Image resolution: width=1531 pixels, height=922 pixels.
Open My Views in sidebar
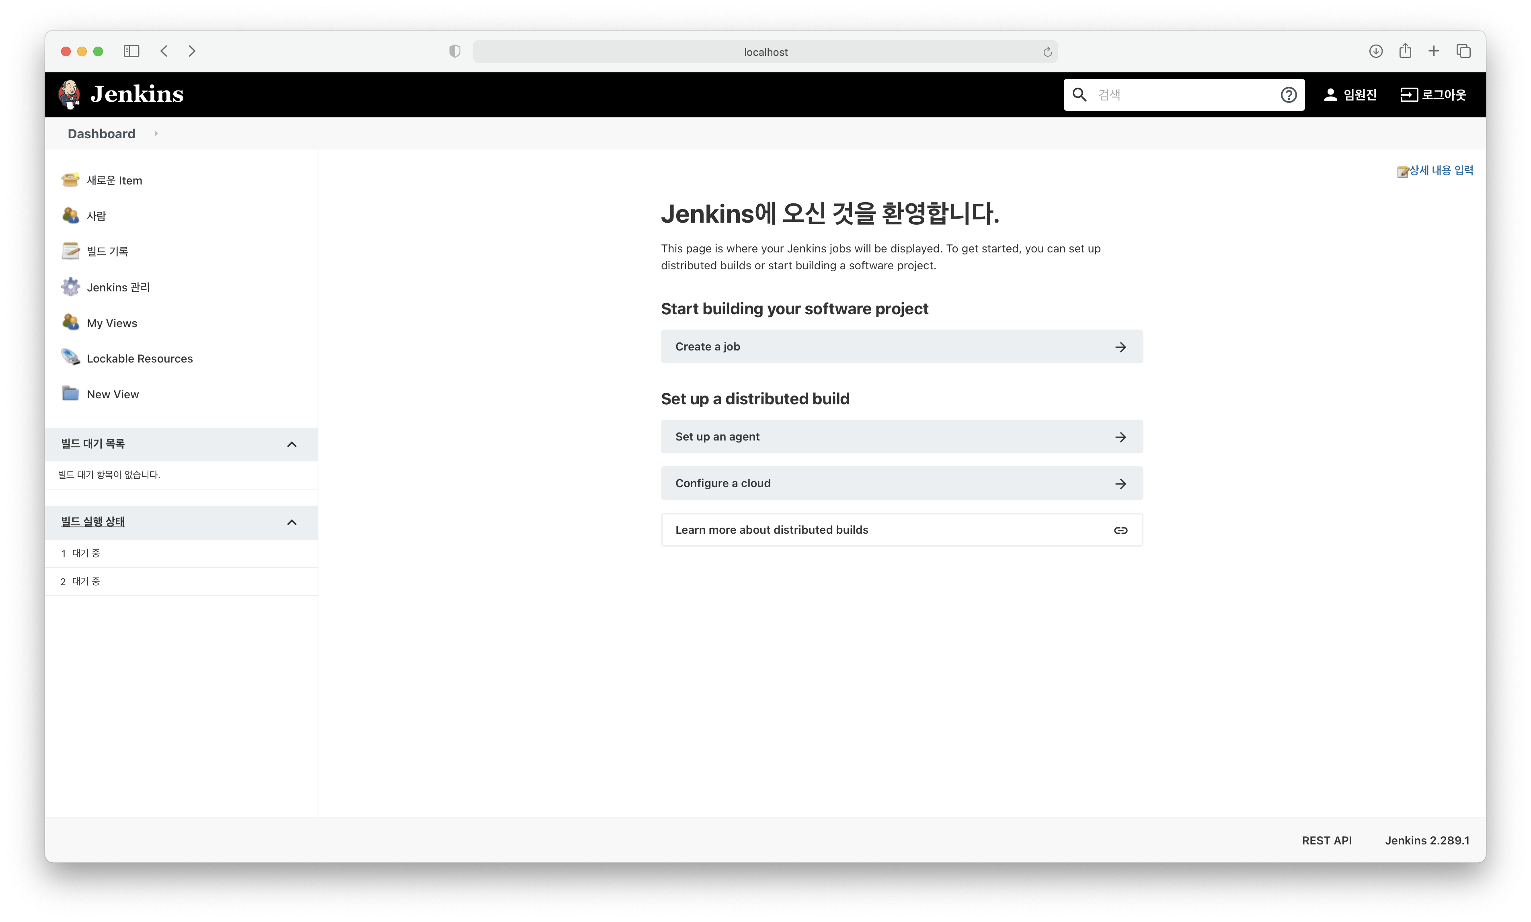click(x=112, y=323)
